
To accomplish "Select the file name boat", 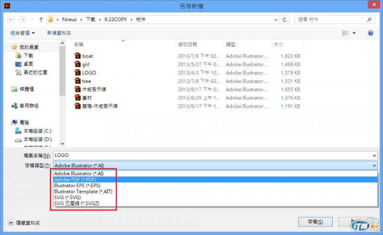I will [x=88, y=56].
